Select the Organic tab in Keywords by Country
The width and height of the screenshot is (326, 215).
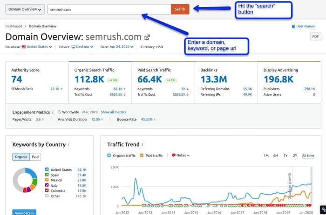21,157
